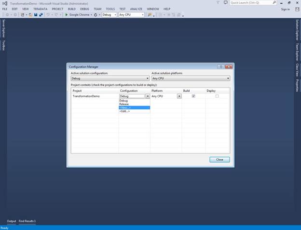
Task: Open the Properties side tab
Action: [x=297, y=86]
